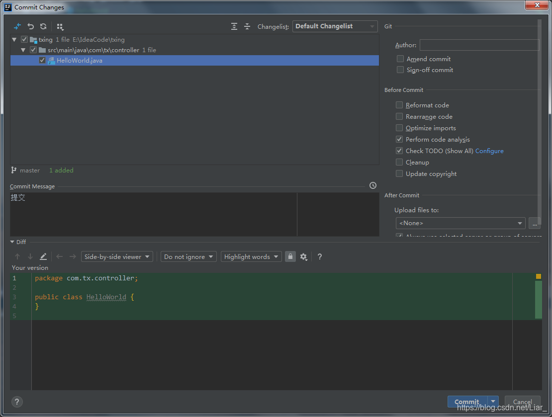Click the diff forward arrow
This screenshot has height=417, width=552.
tap(73, 256)
